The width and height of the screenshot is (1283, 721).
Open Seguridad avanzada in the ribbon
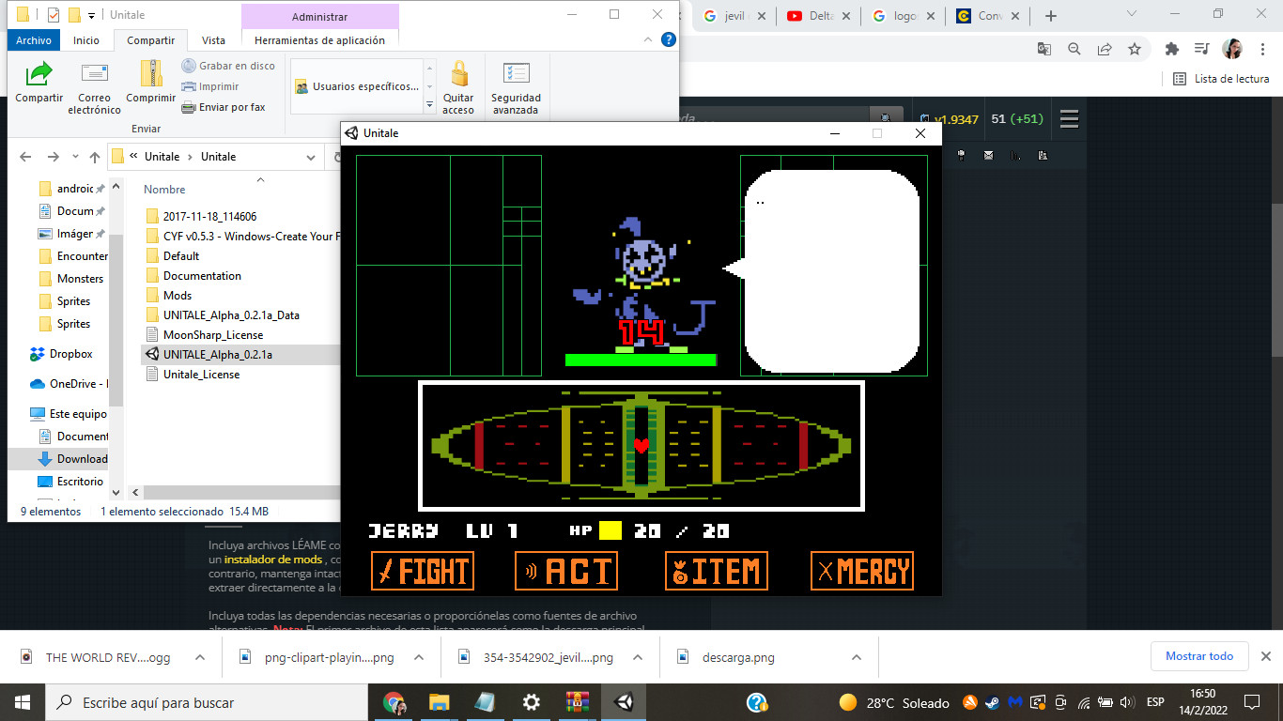click(516, 87)
